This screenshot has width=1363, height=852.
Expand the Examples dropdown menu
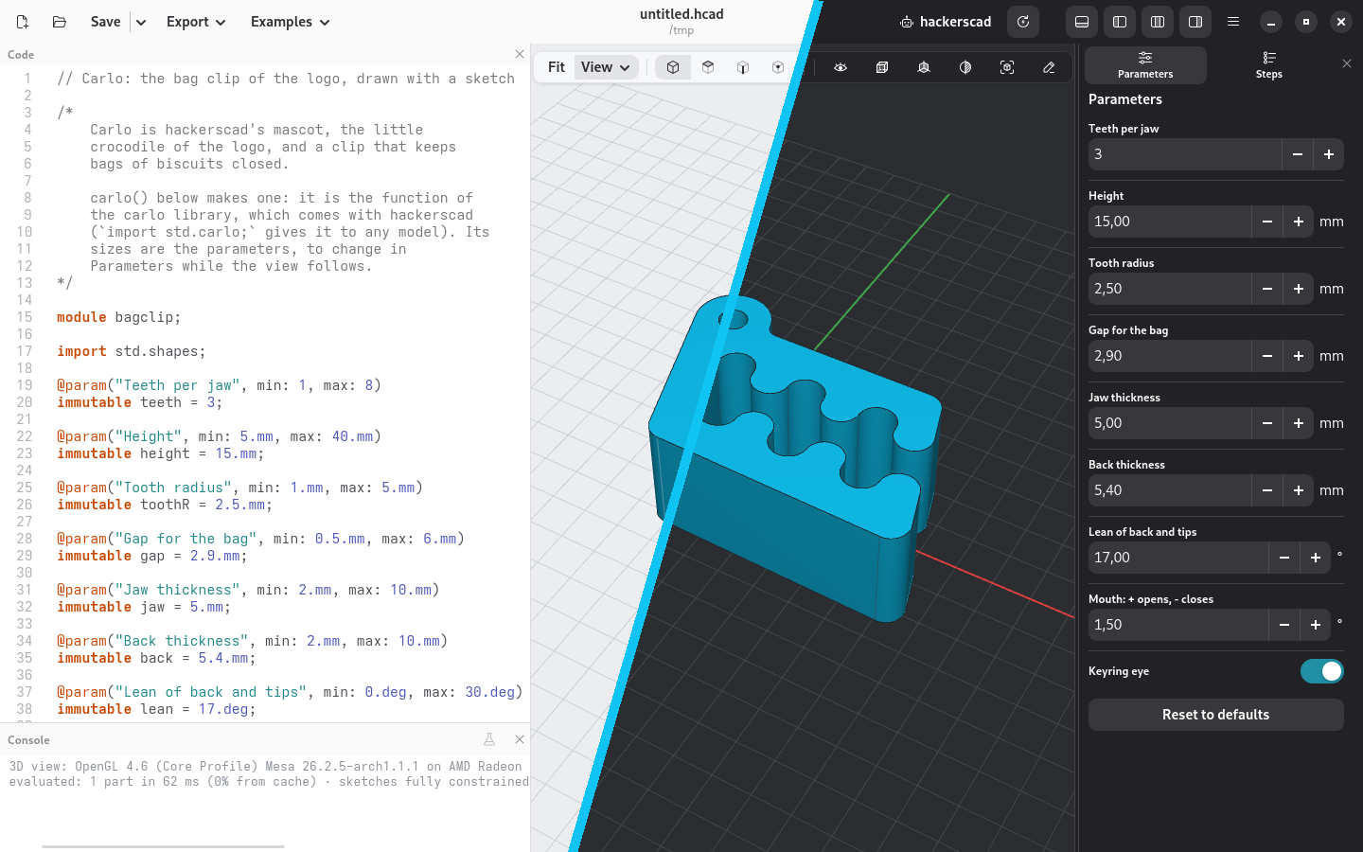(x=290, y=22)
